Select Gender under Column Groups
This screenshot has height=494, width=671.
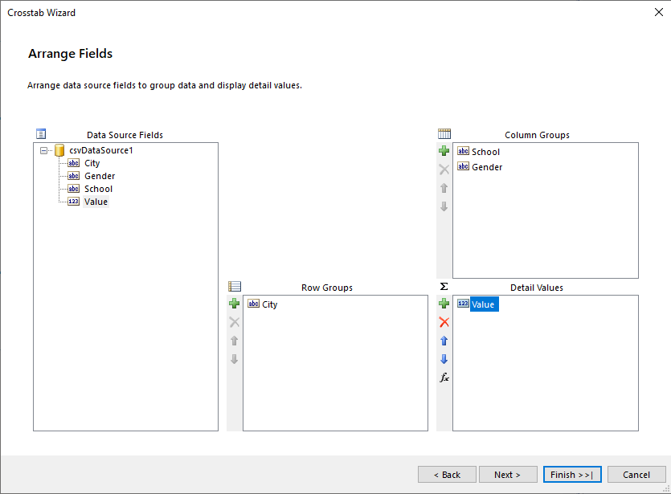point(485,166)
